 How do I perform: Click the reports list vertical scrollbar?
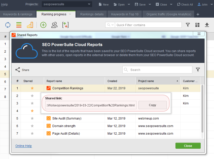point(202,109)
